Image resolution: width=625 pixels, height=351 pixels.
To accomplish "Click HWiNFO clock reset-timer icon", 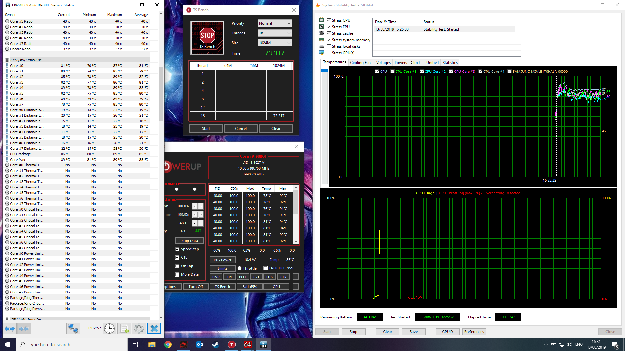I will click(x=109, y=329).
